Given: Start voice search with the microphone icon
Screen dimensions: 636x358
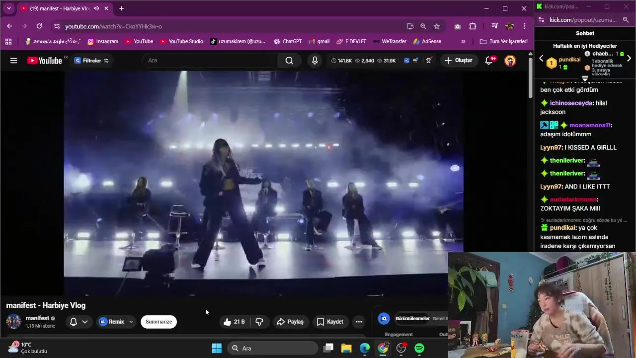Looking at the screenshot, I should tap(315, 61).
